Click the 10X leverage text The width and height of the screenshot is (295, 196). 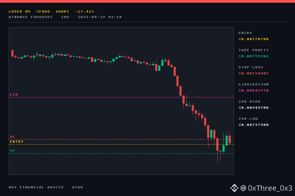(65, 17)
